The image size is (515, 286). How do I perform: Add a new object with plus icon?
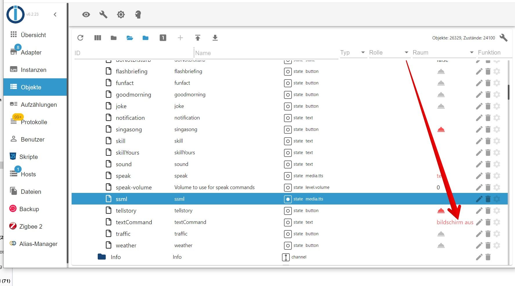click(180, 38)
